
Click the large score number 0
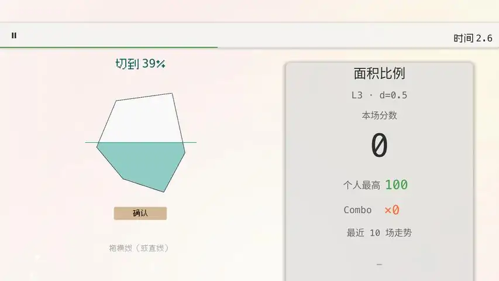pos(379,146)
